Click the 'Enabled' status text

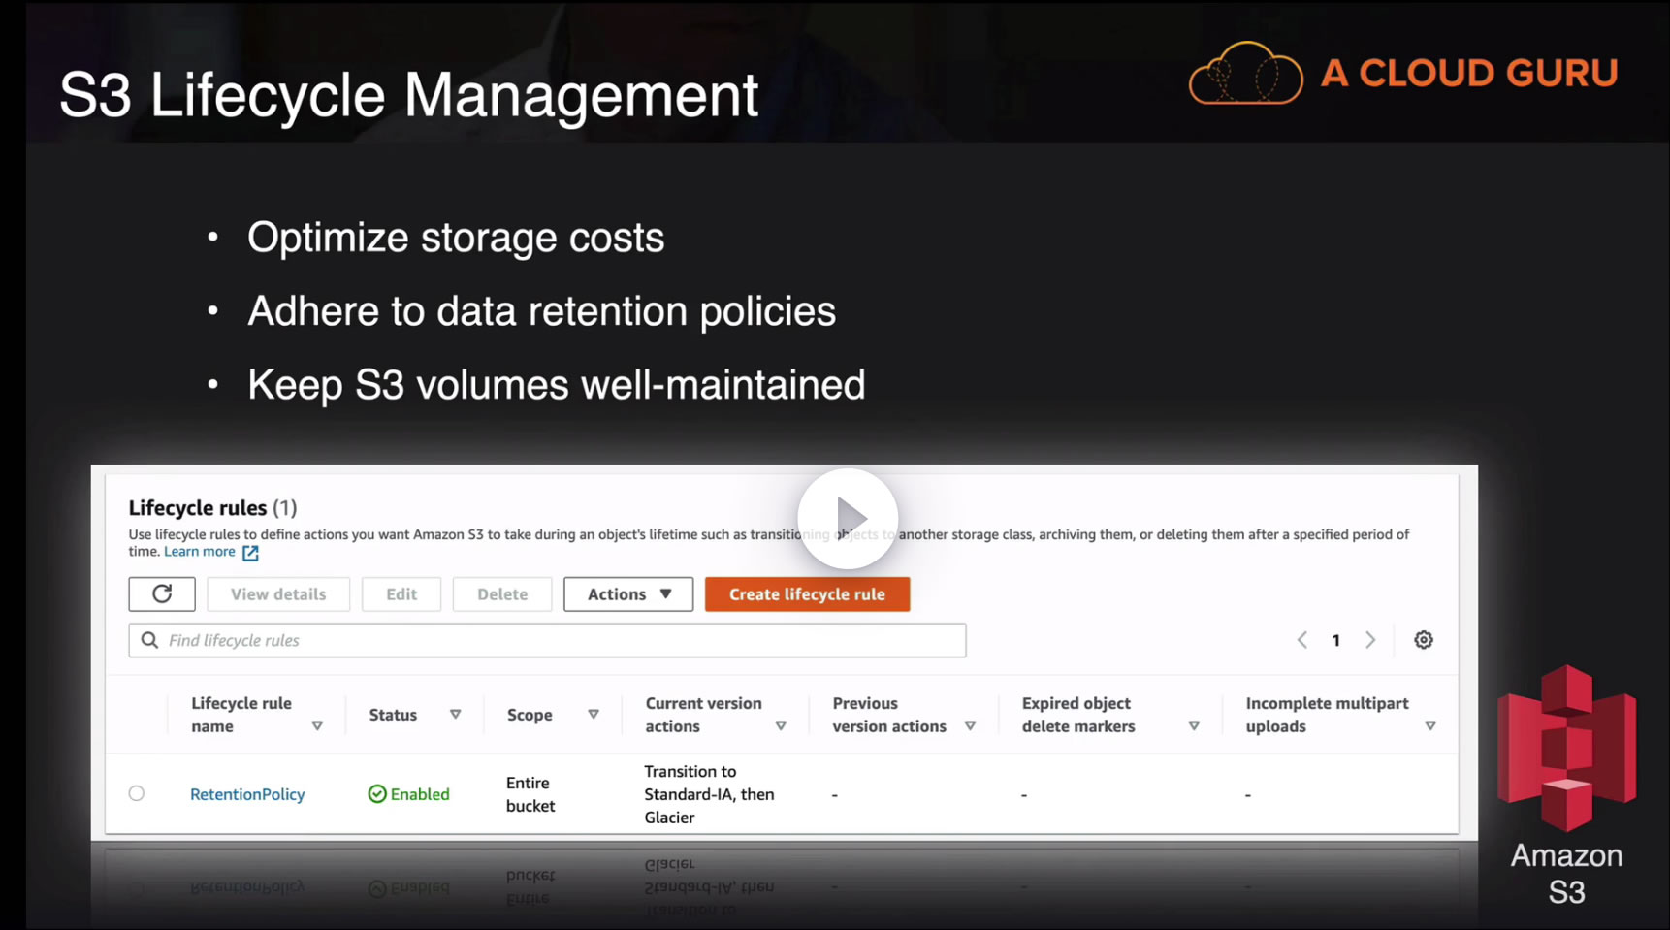click(x=420, y=794)
